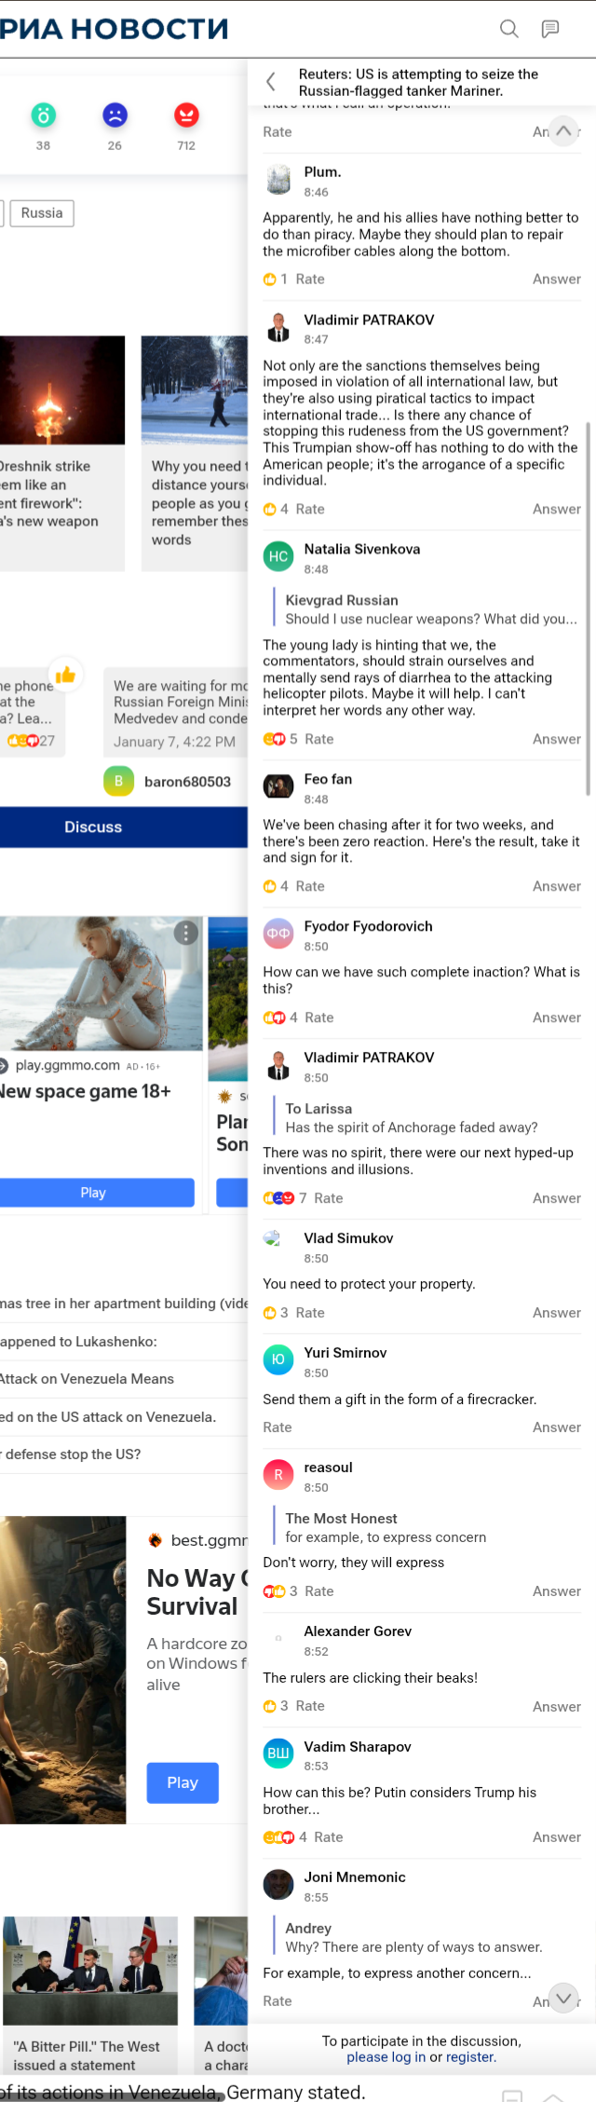This screenshot has height=2102, width=596.
Task: Collapse comments with the up chevron button
Action: (x=563, y=131)
